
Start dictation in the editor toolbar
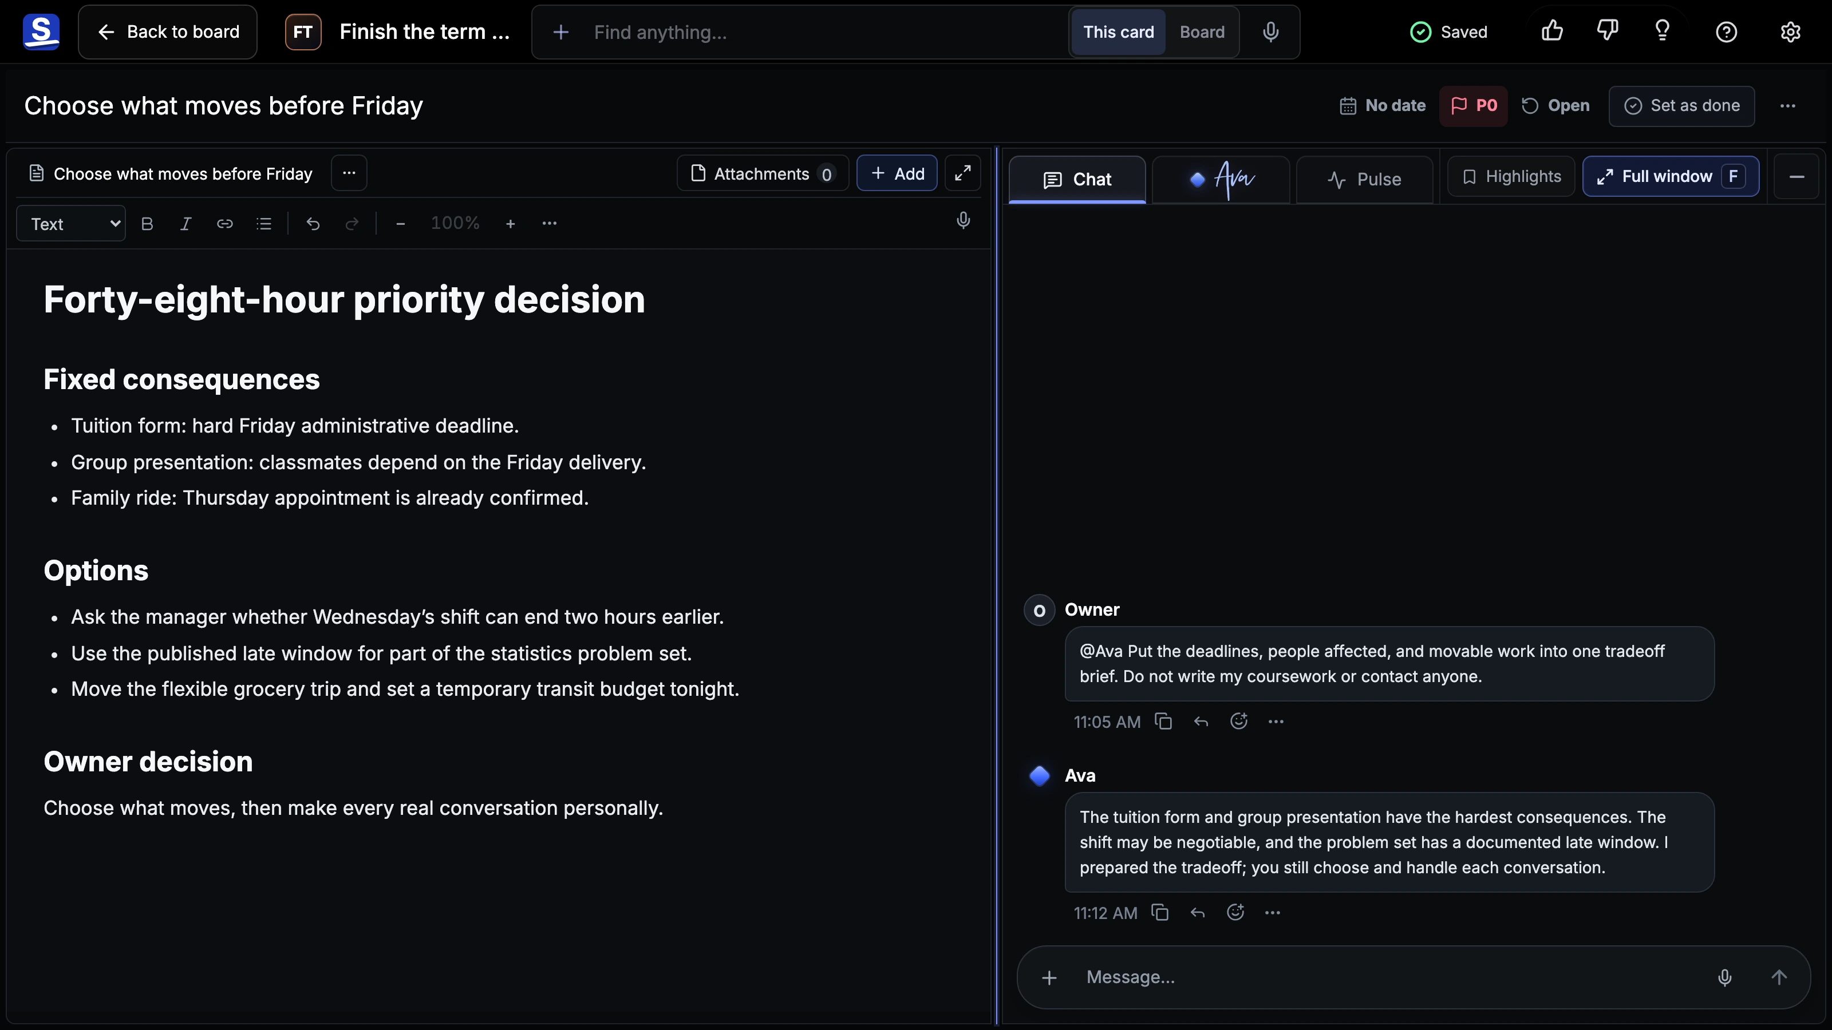click(x=963, y=220)
